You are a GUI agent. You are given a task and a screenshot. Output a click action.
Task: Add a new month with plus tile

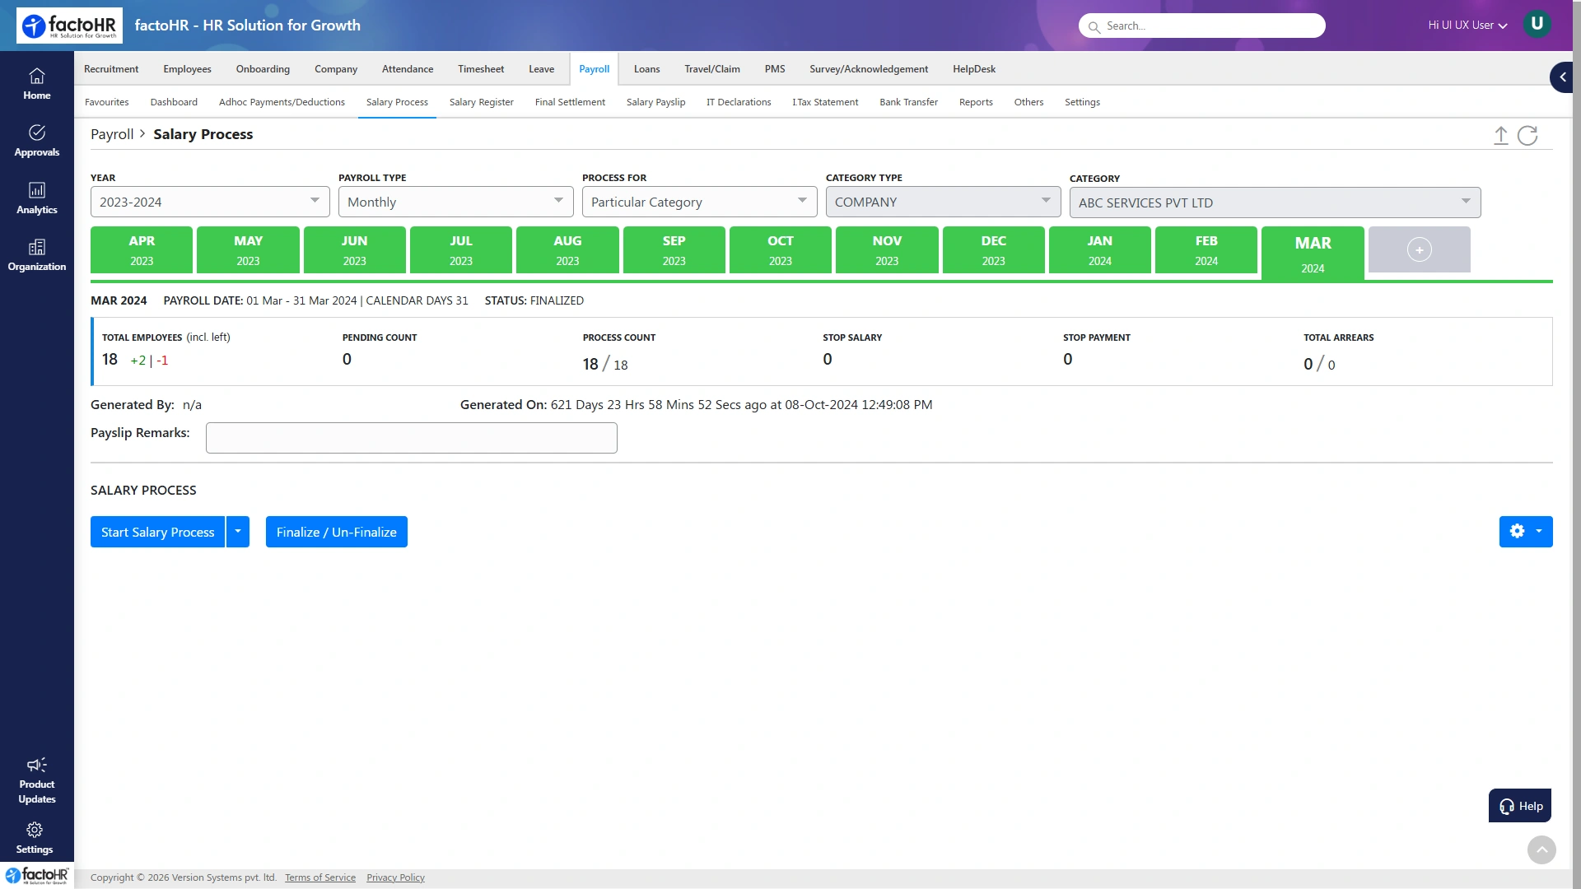(1420, 249)
